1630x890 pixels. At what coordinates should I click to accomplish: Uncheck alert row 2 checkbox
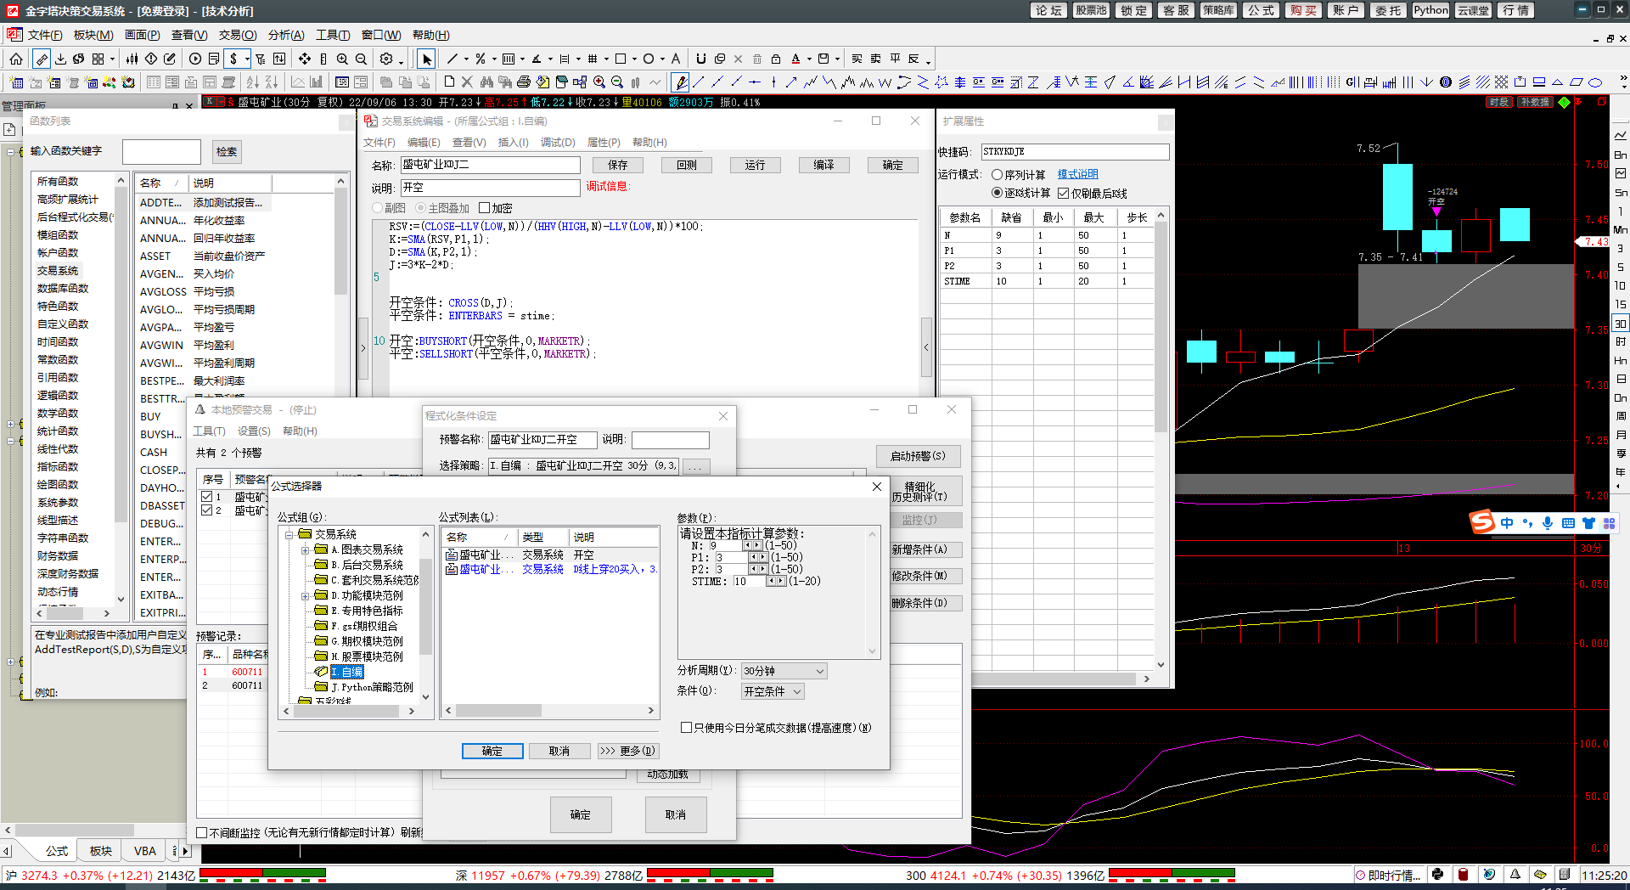pos(206,510)
